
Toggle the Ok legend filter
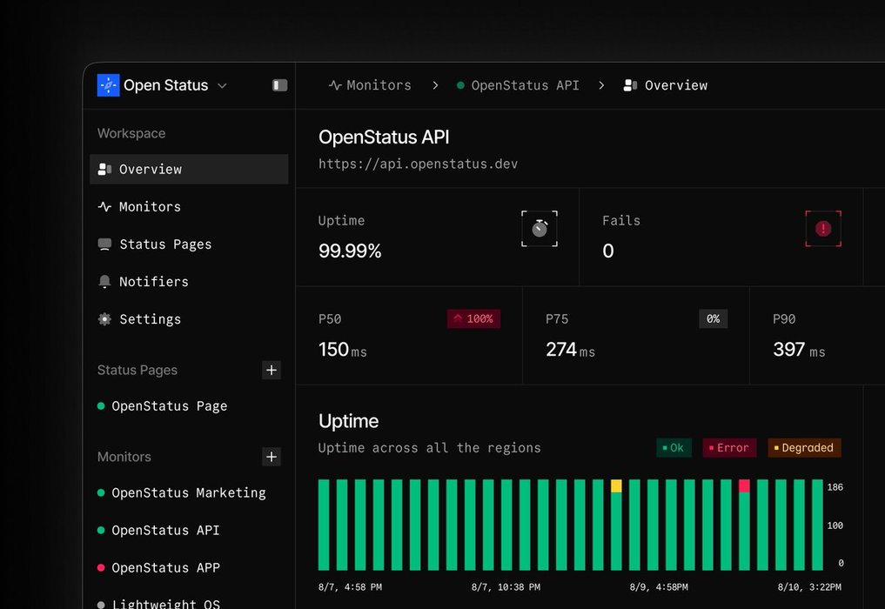[674, 448]
